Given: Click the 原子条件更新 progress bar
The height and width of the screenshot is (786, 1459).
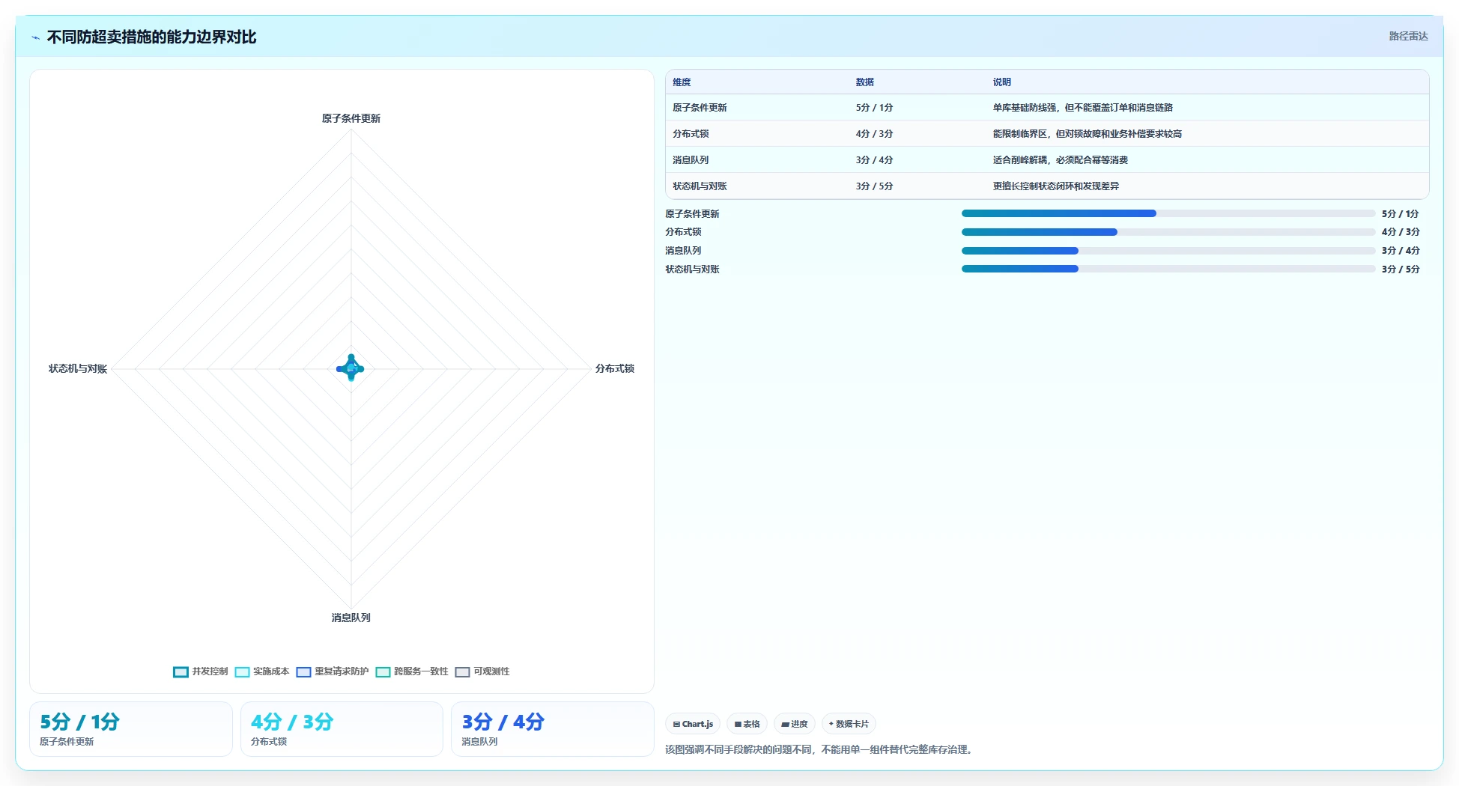Looking at the screenshot, I should pos(1168,213).
